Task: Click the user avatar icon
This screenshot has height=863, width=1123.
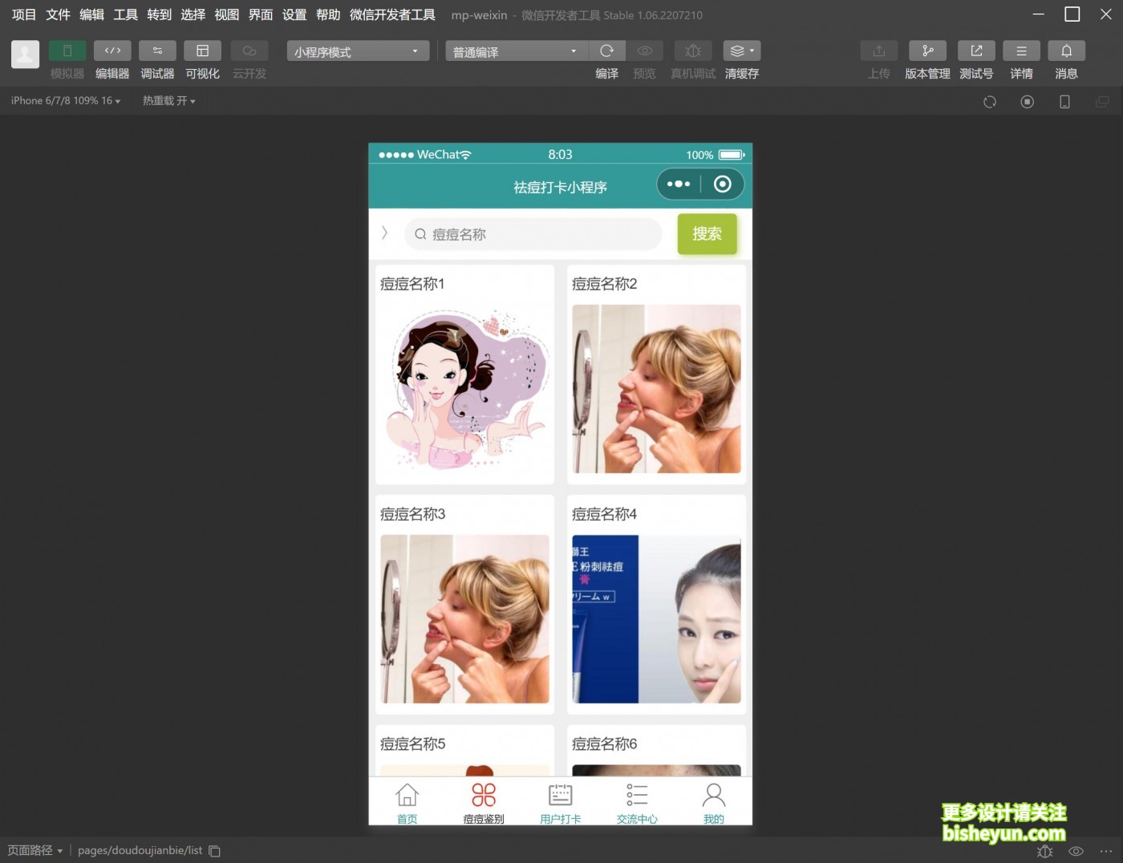Action: tap(25, 55)
